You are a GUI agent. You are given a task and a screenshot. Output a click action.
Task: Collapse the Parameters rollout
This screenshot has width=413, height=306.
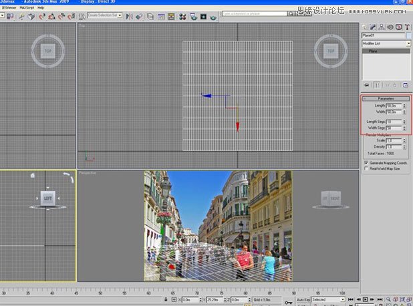click(x=386, y=98)
